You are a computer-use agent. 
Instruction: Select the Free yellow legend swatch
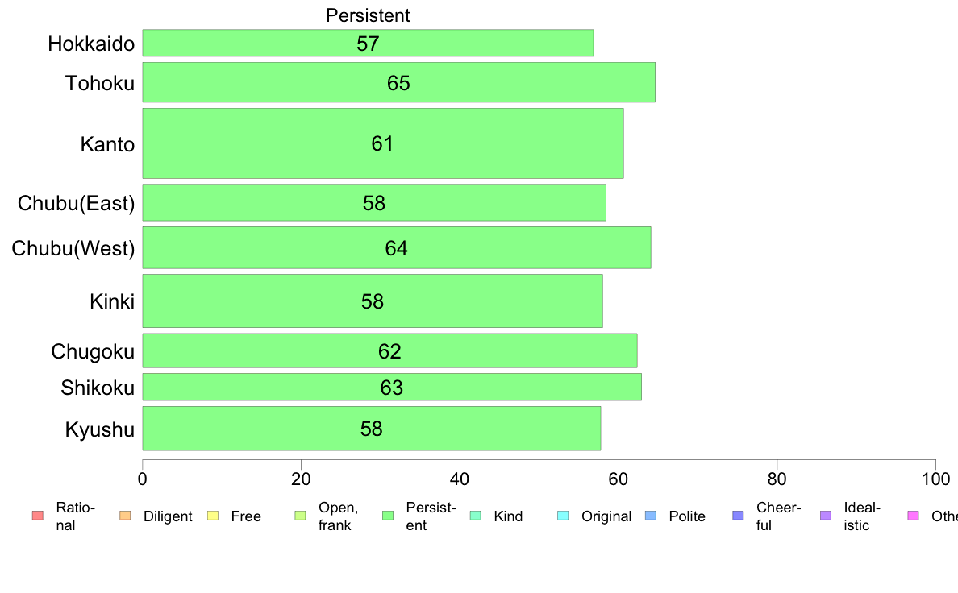pos(213,516)
